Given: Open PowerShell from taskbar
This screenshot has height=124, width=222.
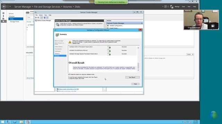Looking at the screenshot, I should pos(15,122).
